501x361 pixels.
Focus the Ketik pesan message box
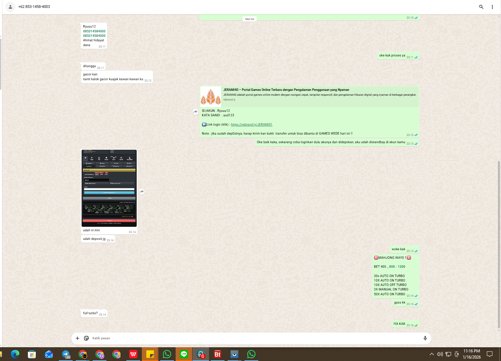pos(255,338)
